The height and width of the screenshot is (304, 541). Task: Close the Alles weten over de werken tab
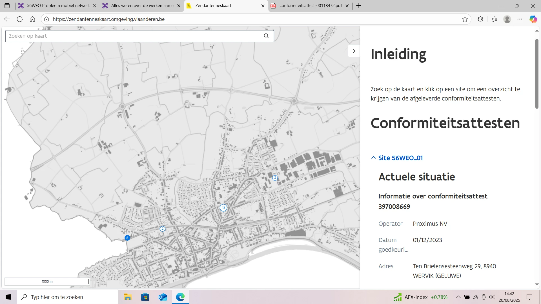click(179, 6)
